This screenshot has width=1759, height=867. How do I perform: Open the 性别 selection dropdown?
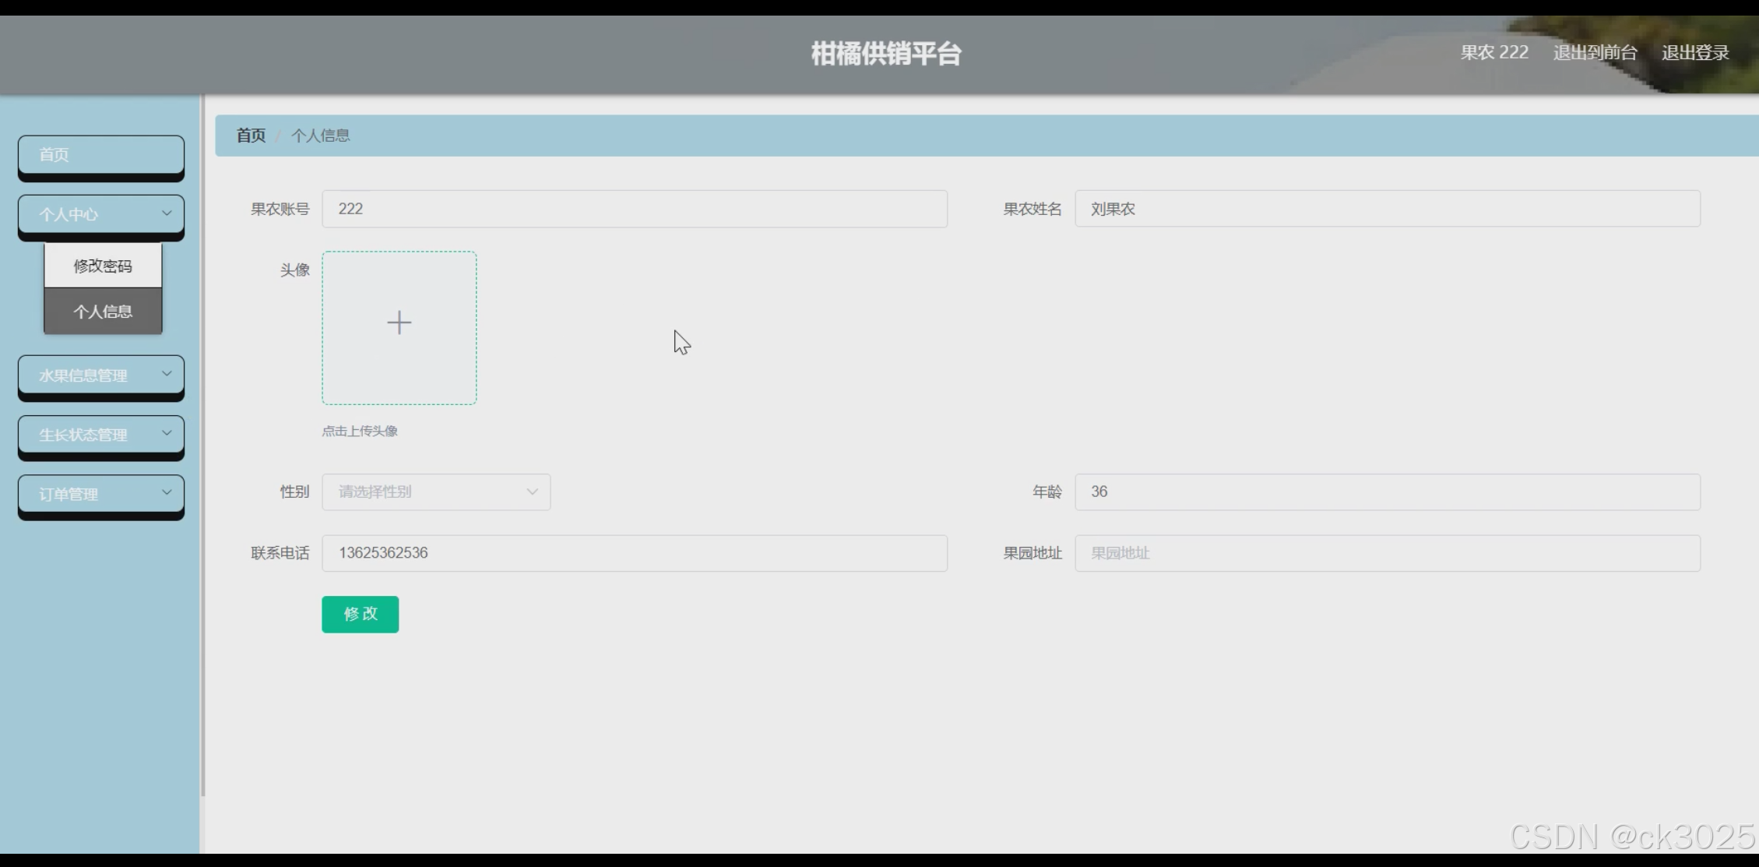[436, 492]
